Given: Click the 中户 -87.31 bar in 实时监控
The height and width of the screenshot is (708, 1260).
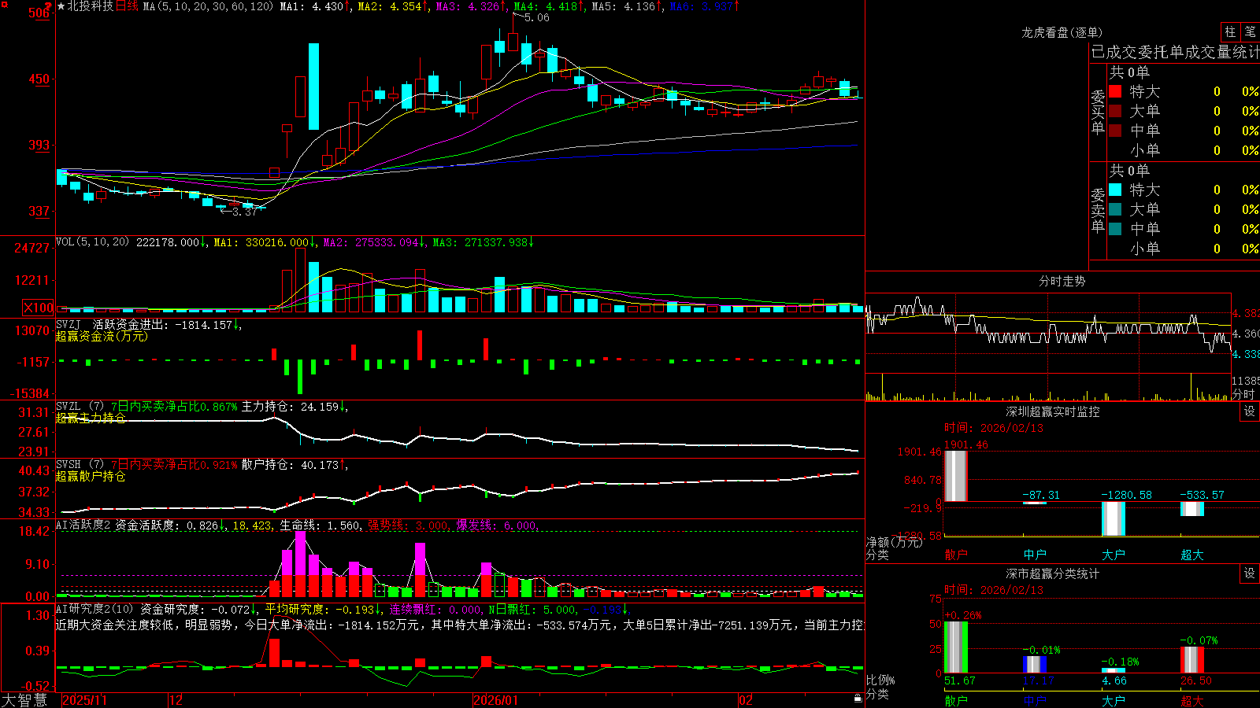Looking at the screenshot, I should click(x=1035, y=503).
